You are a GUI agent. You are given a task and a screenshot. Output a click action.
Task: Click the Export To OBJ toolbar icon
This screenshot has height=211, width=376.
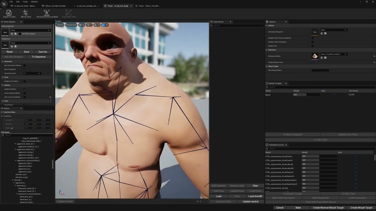[9, 13]
